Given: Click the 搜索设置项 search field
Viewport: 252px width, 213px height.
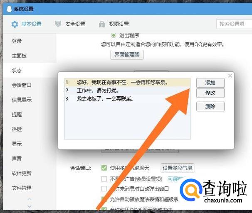Looking at the screenshot, I should (234, 24).
